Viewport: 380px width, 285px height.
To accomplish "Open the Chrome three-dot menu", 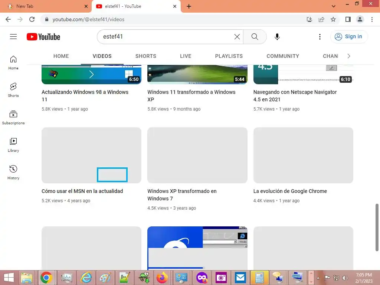I will (372, 19).
